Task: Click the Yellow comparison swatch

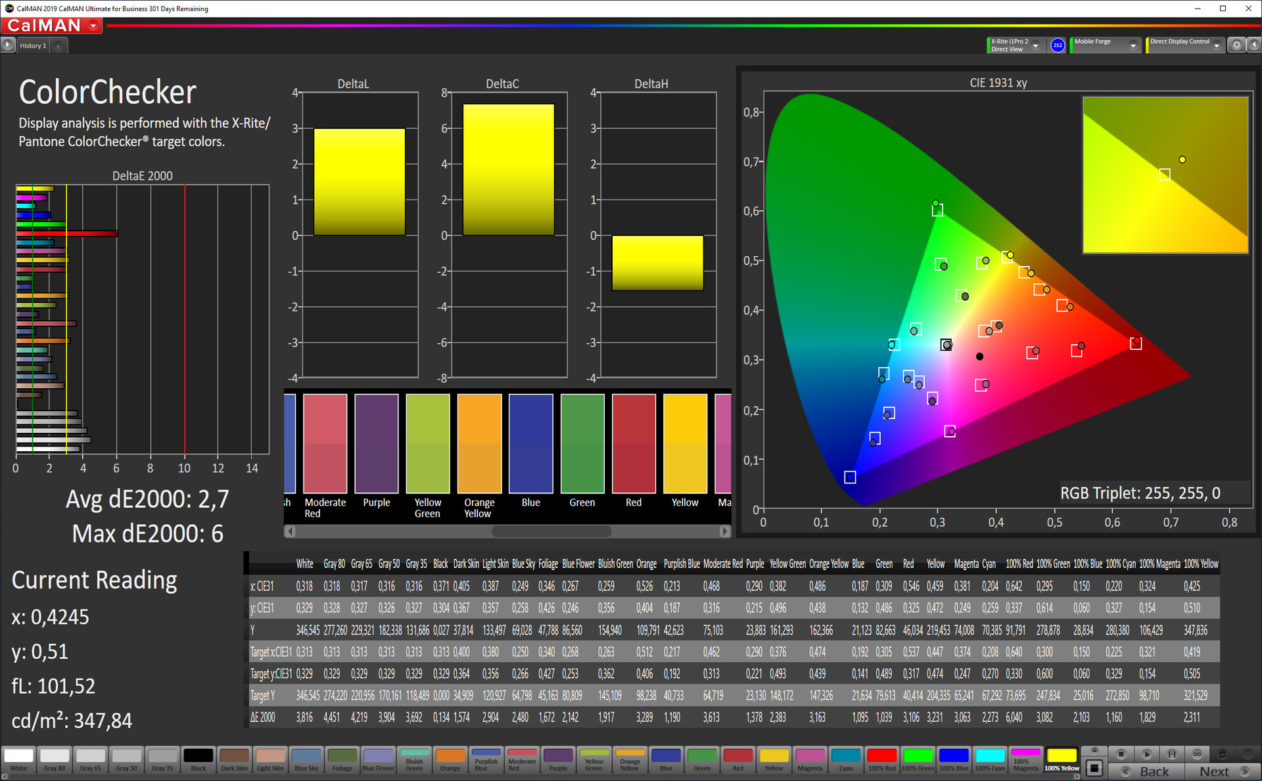Action: coord(686,443)
